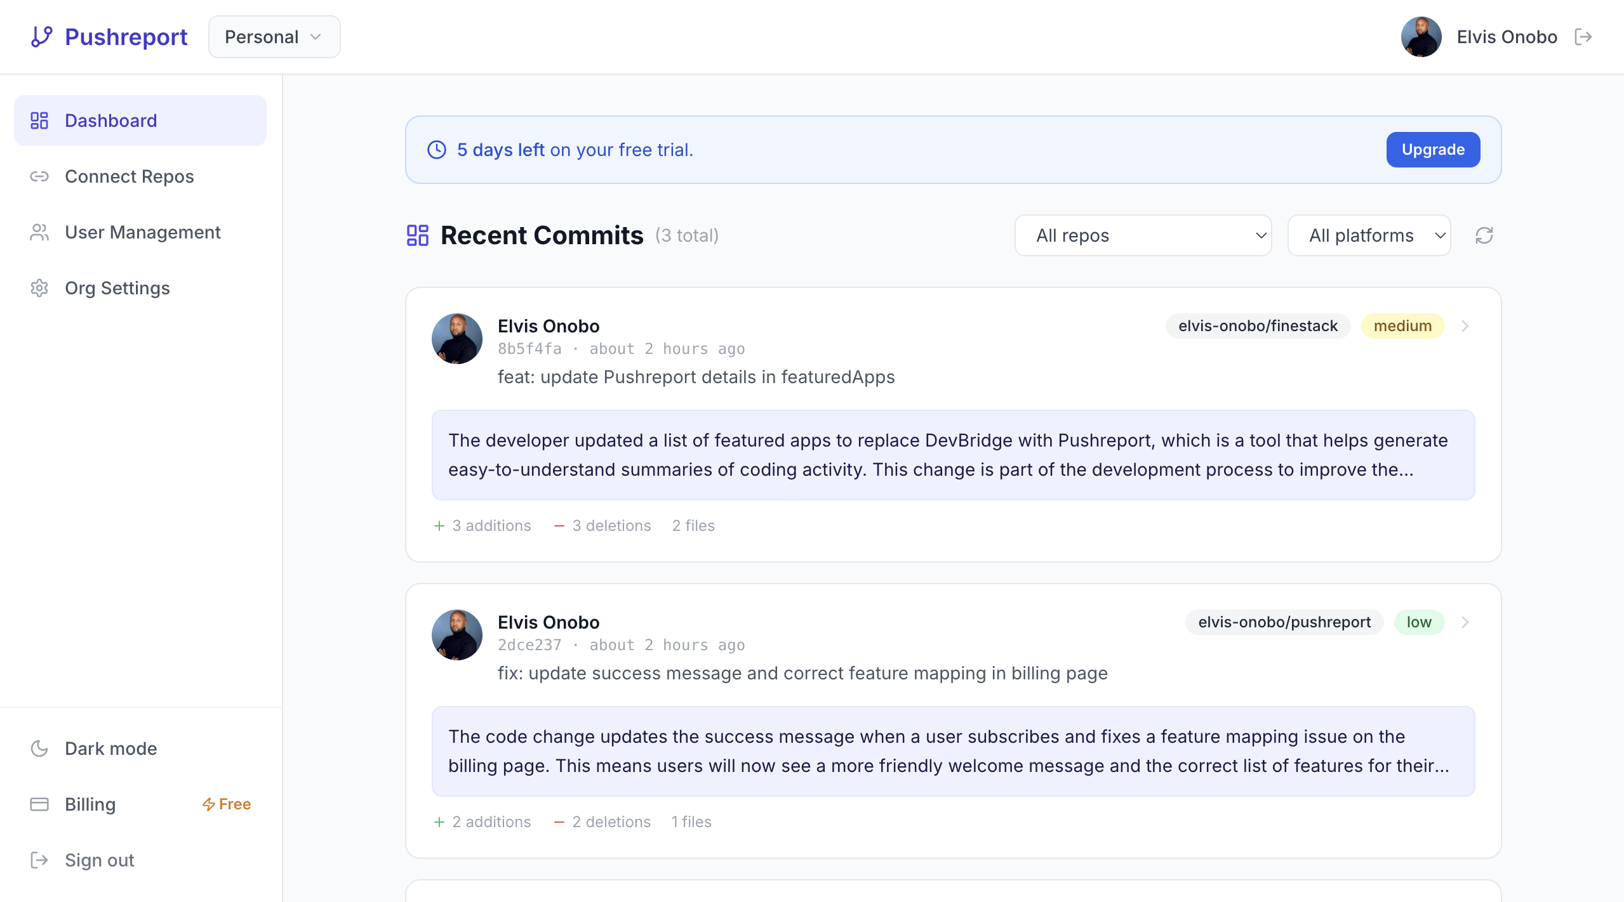Screen dimensions: 1624x902
Task: Click the medium impact badge
Action: pos(1402,326)
